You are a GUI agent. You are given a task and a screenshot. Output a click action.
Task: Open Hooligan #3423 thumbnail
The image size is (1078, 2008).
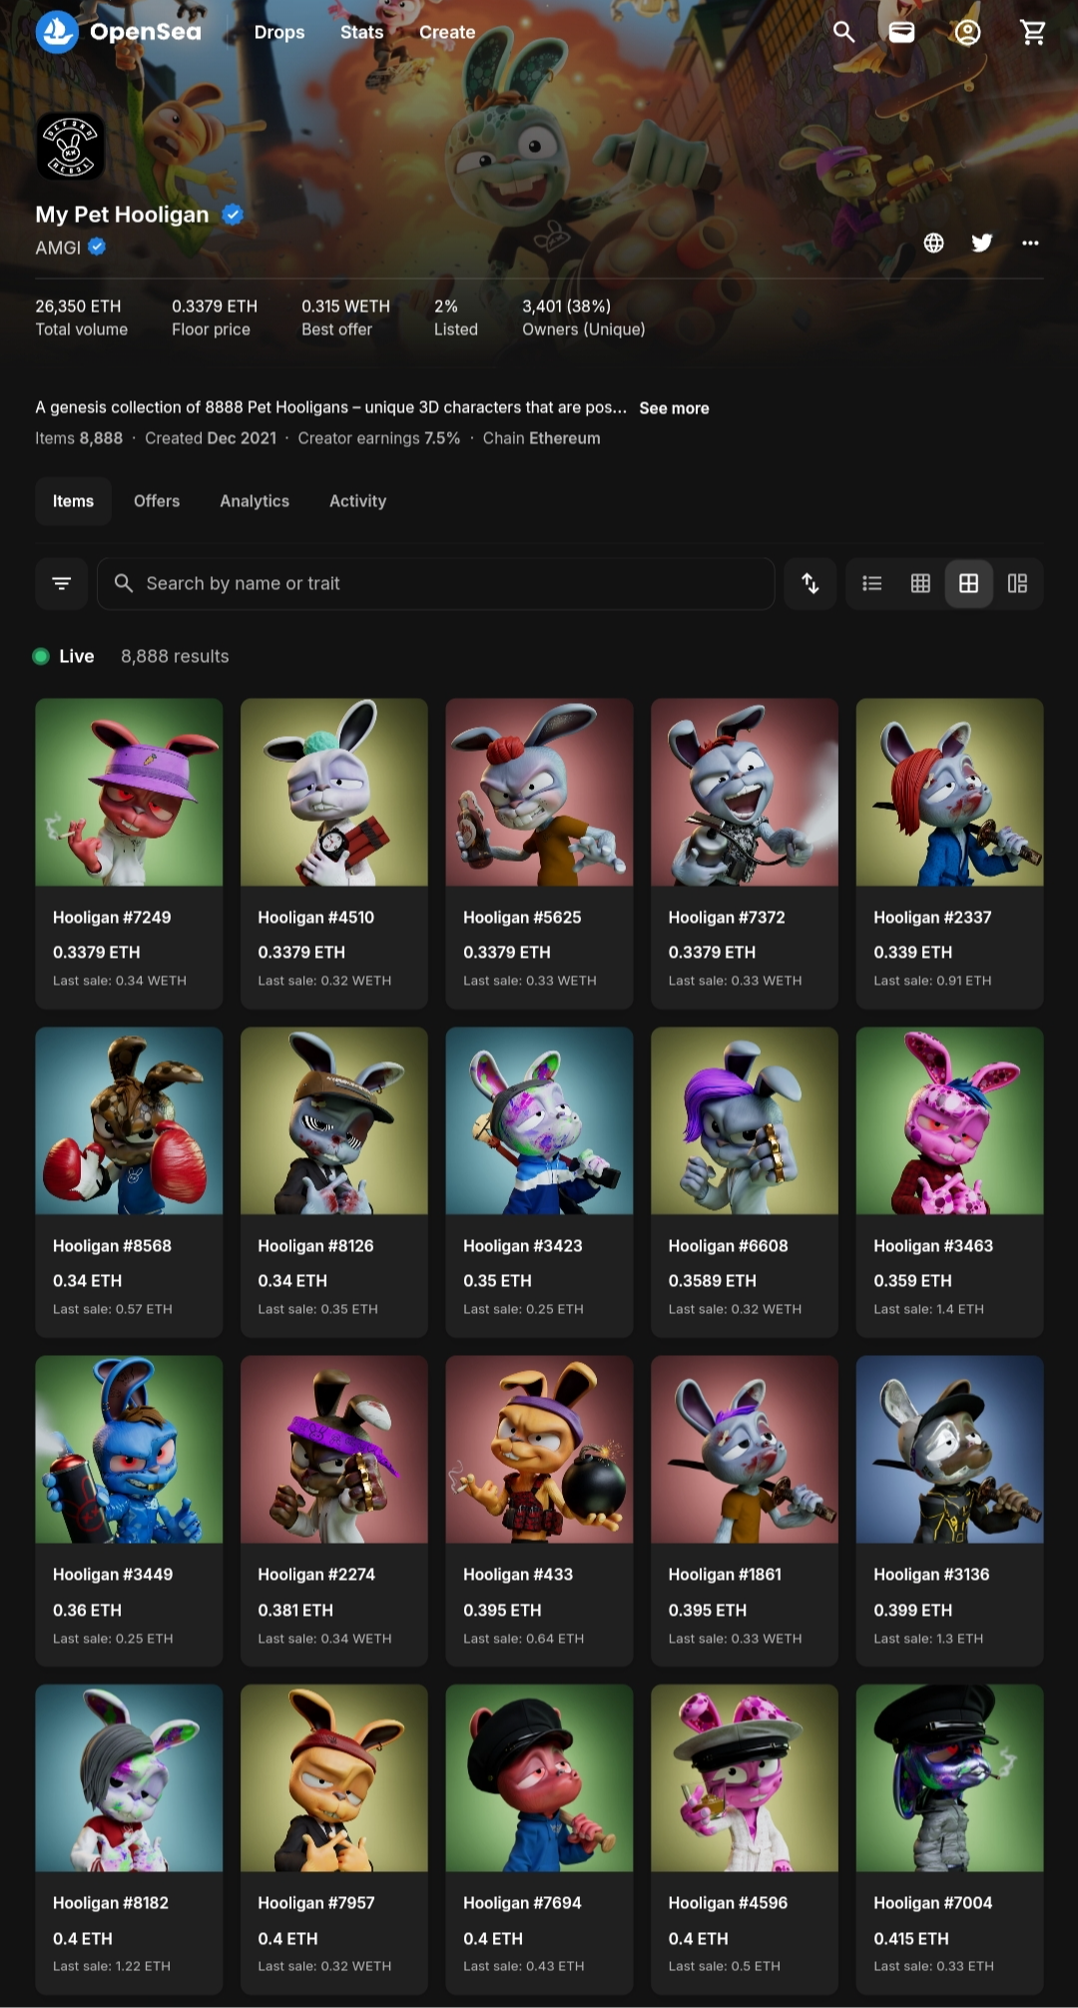coord(539,1120)
